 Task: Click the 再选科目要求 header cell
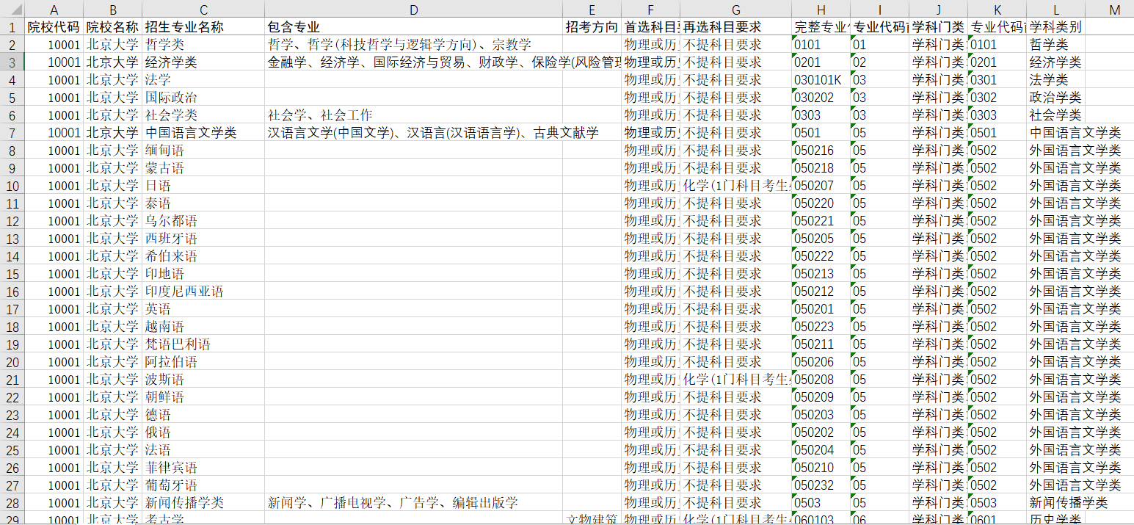[x=735, y=27]
